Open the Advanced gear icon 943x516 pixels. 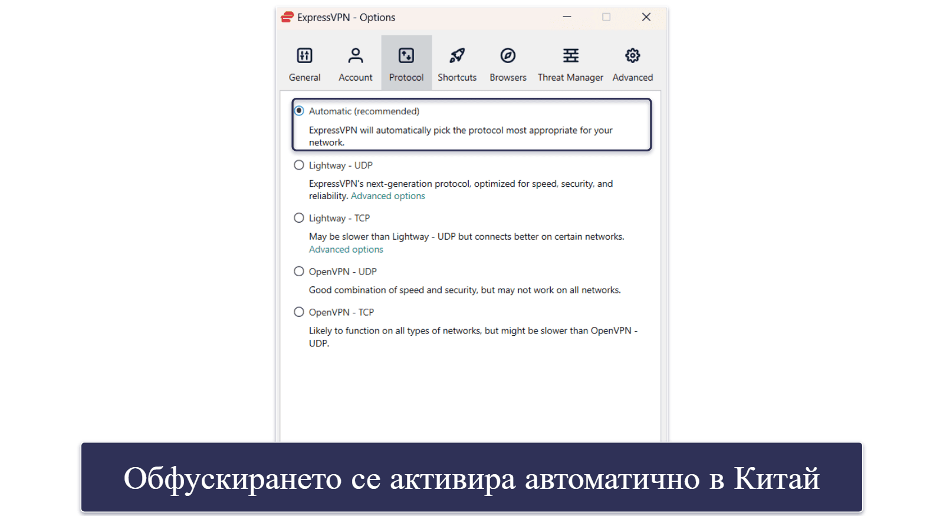click(x=632, y=55)
